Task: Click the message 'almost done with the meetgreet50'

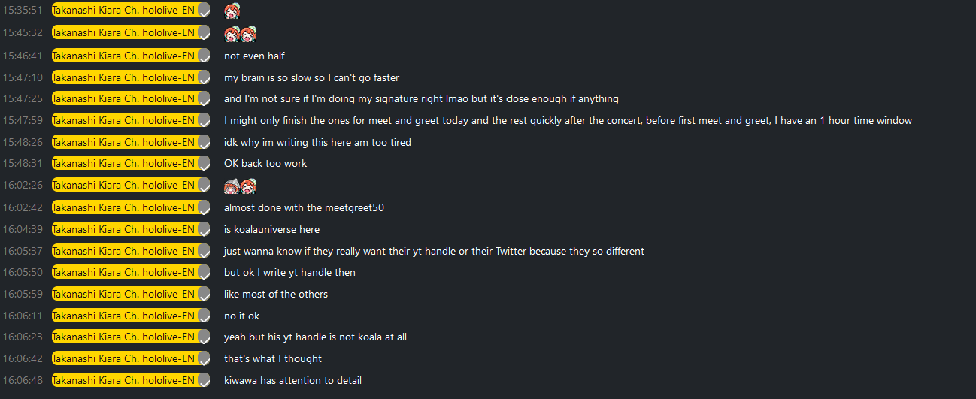Action: coord(304,207)
